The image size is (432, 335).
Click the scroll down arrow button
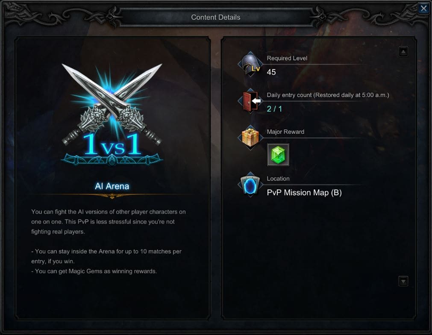coord(403,281)
